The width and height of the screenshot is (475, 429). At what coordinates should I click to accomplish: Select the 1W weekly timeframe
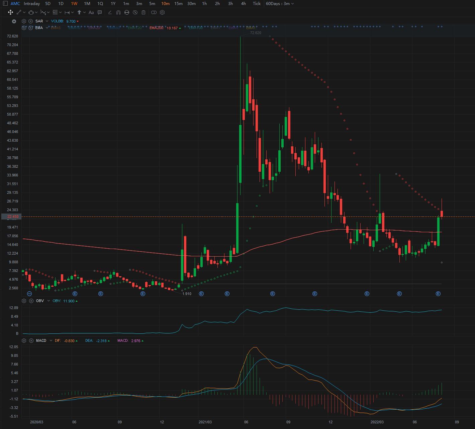74,3
